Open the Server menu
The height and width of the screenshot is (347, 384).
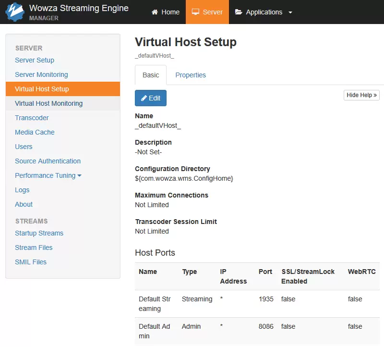[207, 12]
